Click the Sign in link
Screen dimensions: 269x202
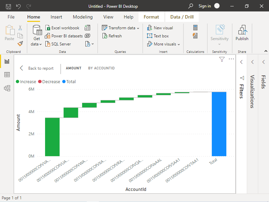[x=205, y=6]
